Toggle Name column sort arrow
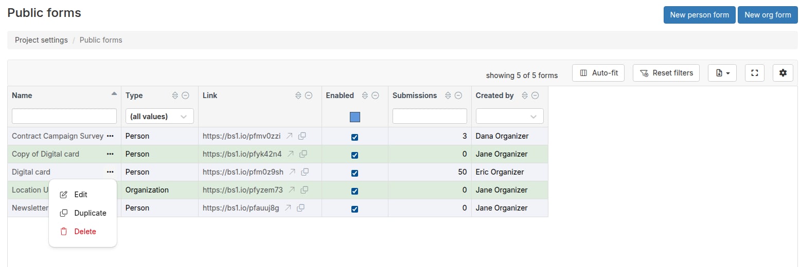Screen dimensions: 800x267 (114, 94)
